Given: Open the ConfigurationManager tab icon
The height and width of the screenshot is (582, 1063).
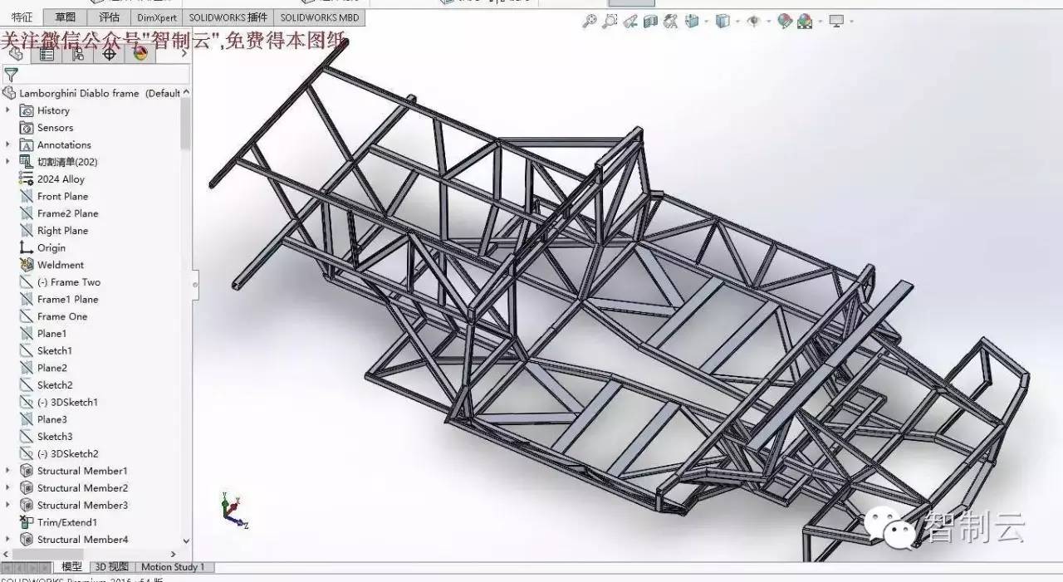Looking at the screenshot, I should pyautogui.click(x=78, y=54).
